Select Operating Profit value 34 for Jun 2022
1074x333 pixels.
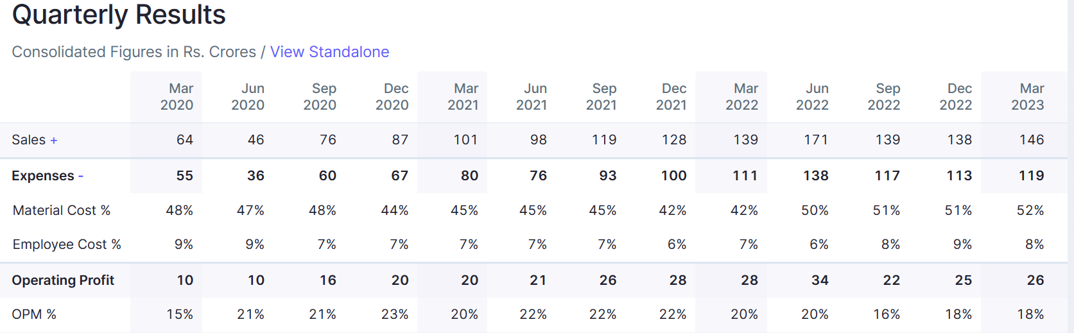[820, 280]
